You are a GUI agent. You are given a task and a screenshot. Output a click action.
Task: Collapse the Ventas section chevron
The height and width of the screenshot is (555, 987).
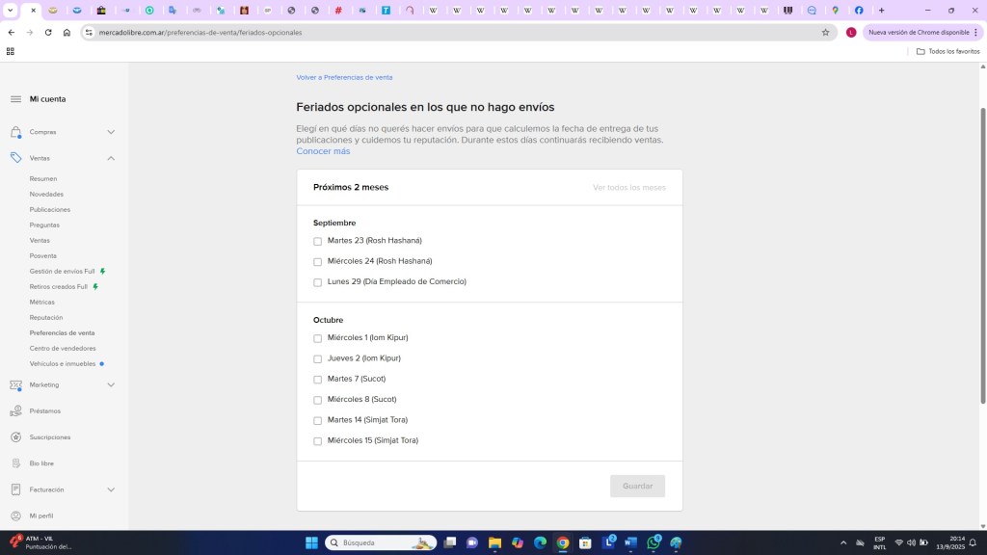click(x=111, y=158)
